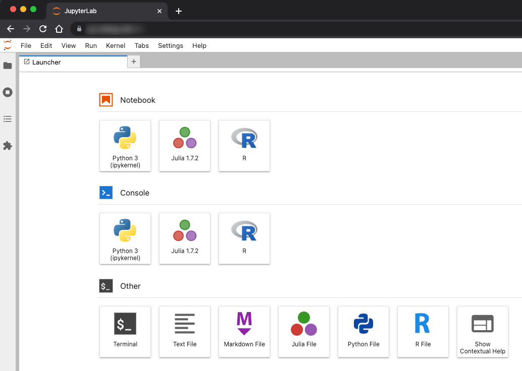Open the Settings menu
This screenshot has width=522, height=371.
[171, 45]
